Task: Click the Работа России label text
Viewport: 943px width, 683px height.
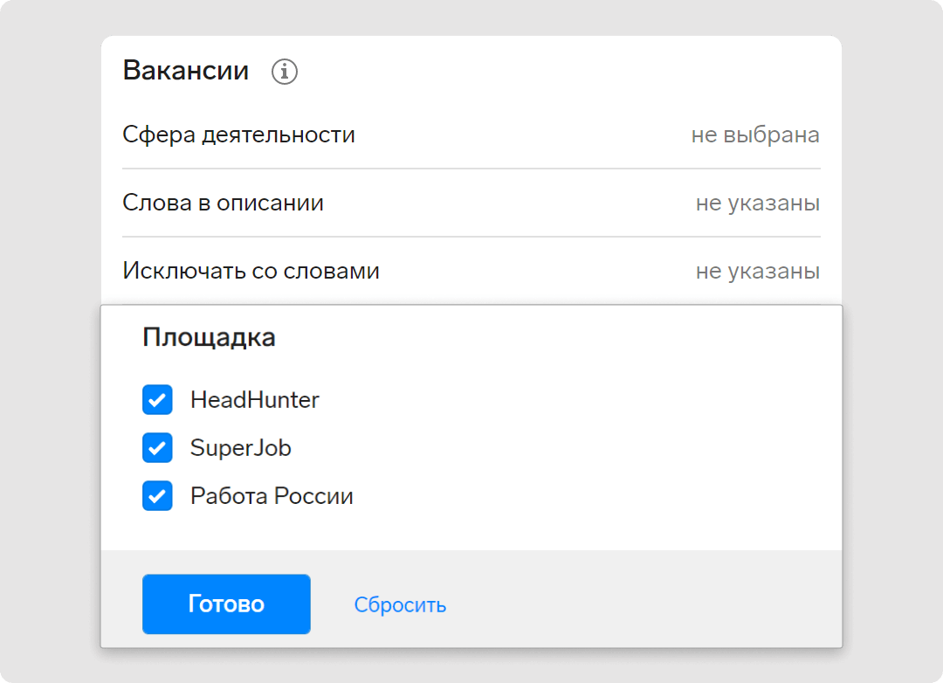Action: [x=272, y=497]
